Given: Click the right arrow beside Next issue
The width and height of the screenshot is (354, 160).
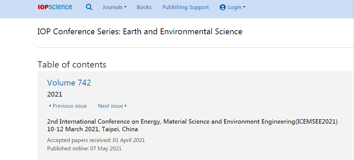Looking at the screenshot, I should 126,106.
